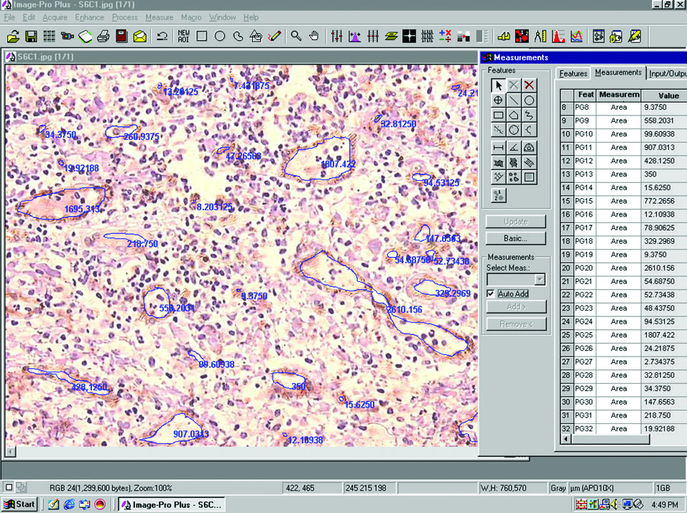The image size is (687, 513).
Task: Select the rectangle feature tool in Features panel
Action: click(498, 116)
